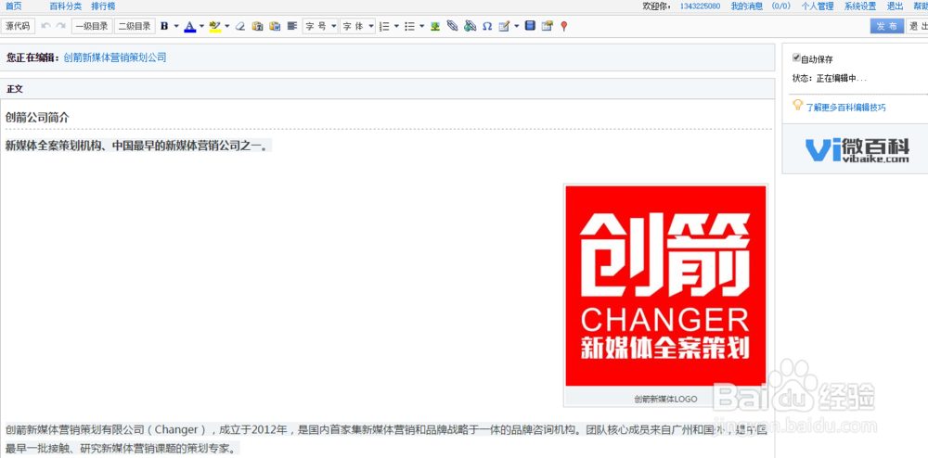
Task: Click the red map pin icon
Action: coord(564,26)
